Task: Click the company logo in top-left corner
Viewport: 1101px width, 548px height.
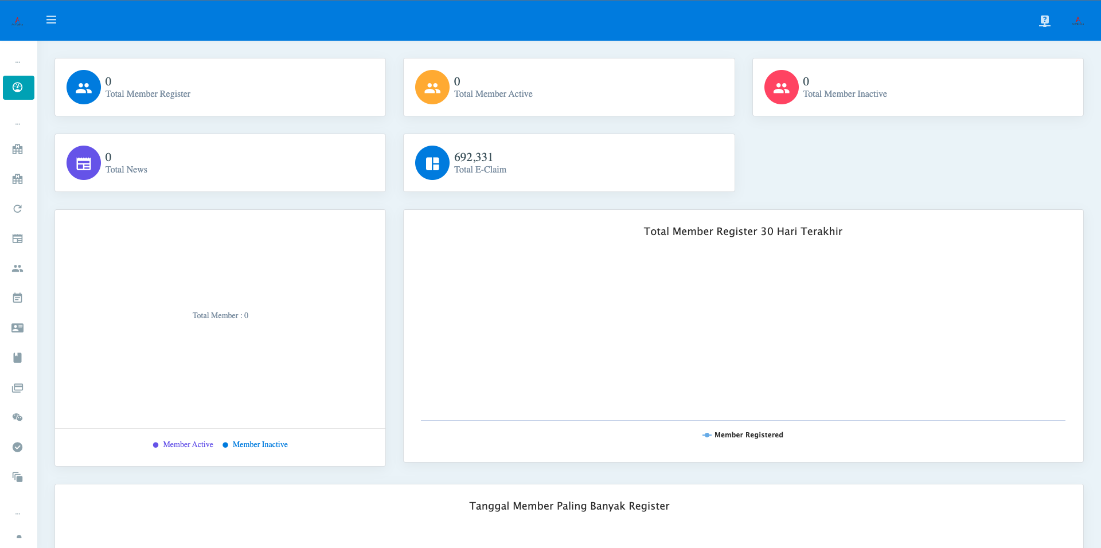Action: click(x=18, y=21)
